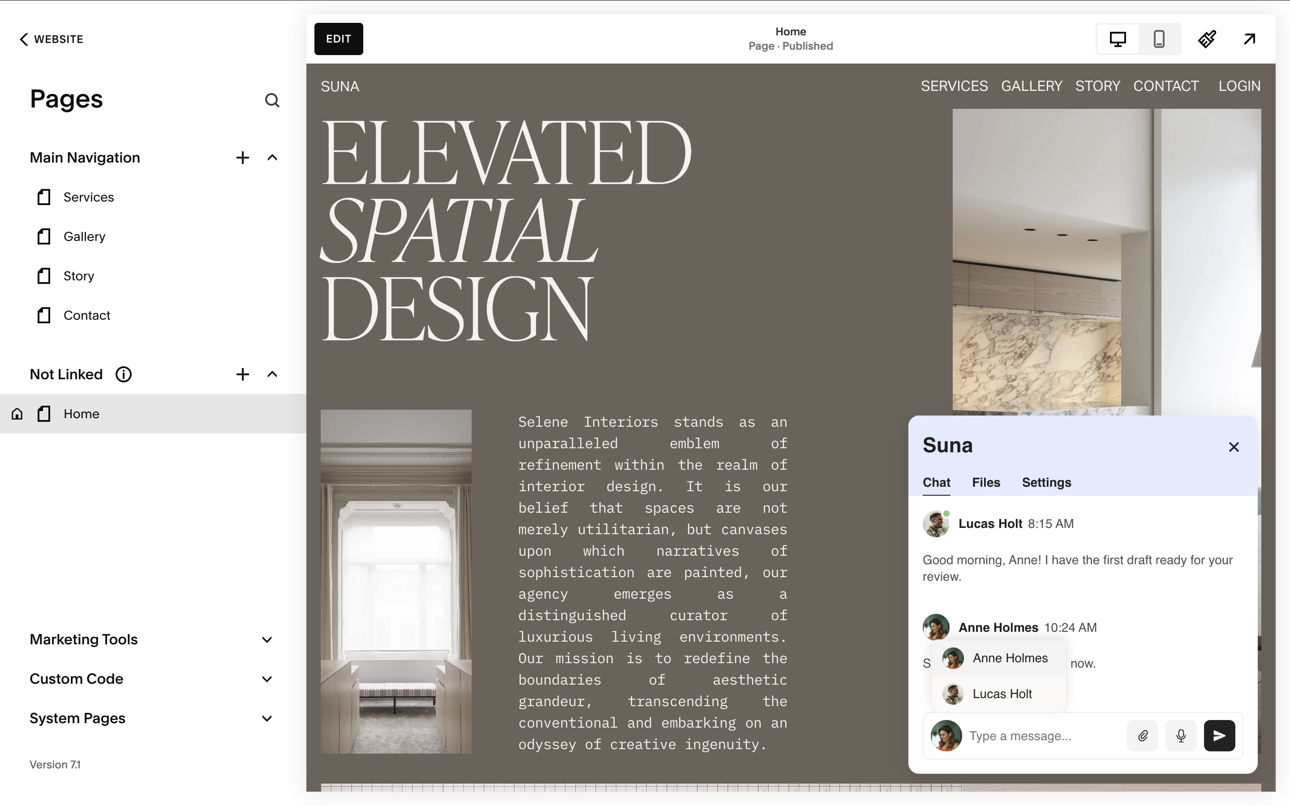Click the EDIT button
Screen dimensions: 1290x806
coord(339,39)
